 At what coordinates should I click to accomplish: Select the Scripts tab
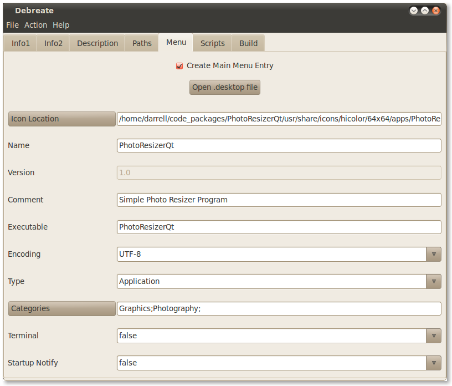pyautogui.click(x=212, y=43)
